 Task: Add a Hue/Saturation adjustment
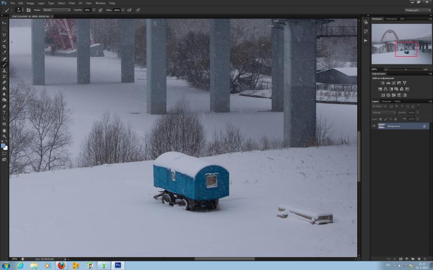click(x=380, y=89)
